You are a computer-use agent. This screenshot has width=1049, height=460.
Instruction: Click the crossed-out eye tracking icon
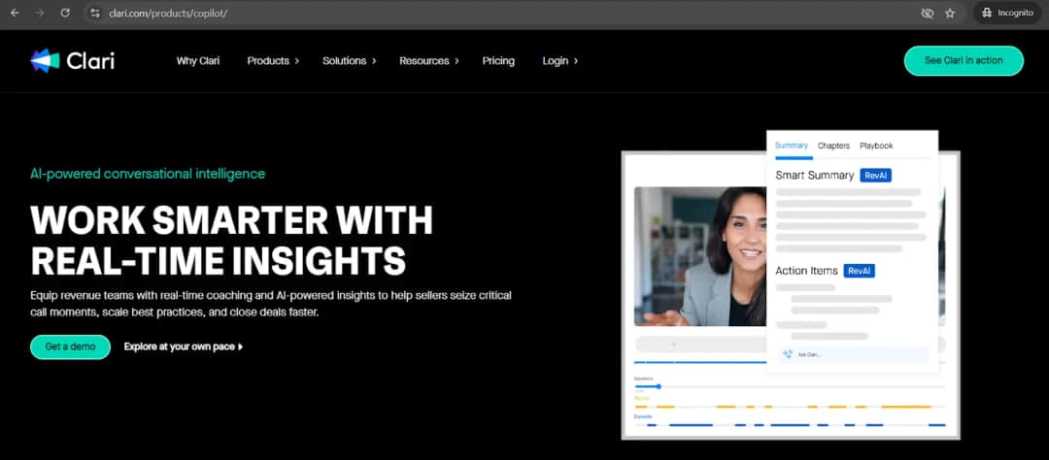click(928, 13)
